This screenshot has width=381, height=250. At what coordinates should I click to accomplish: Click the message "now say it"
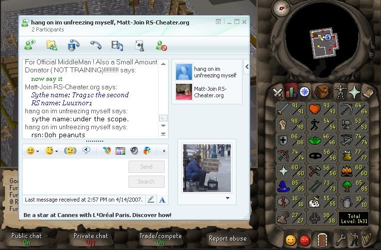(47, 79)
